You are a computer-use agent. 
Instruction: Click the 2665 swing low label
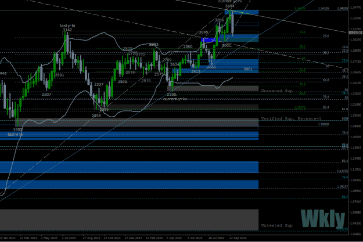211,67
